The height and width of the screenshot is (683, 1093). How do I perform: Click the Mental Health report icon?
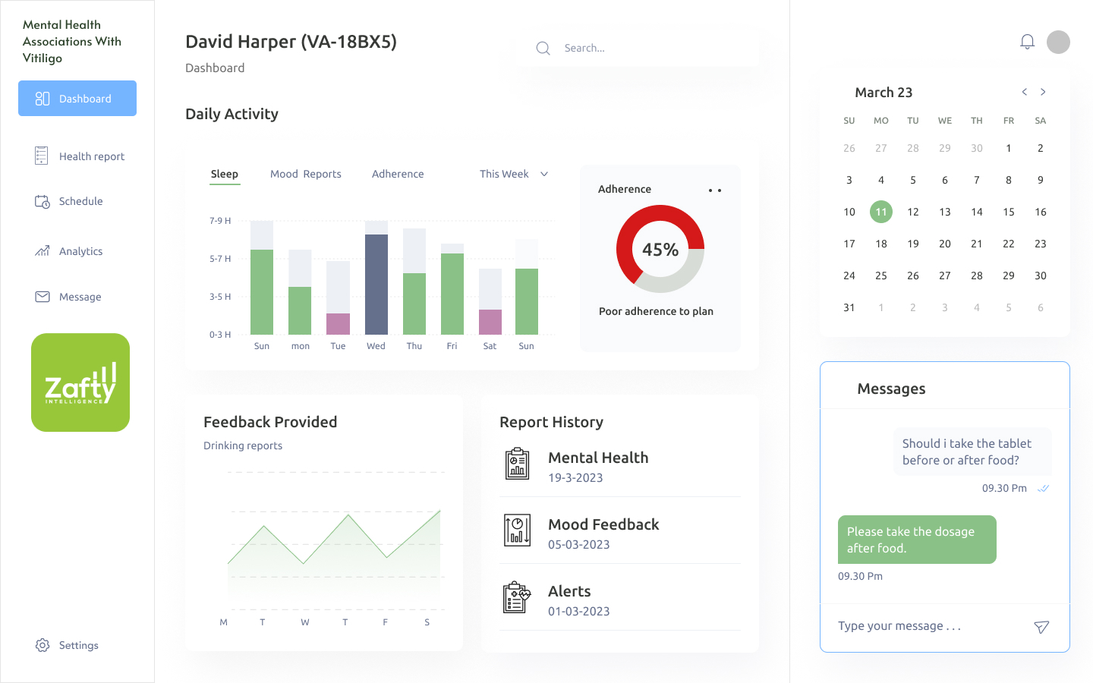click(518, 464)
